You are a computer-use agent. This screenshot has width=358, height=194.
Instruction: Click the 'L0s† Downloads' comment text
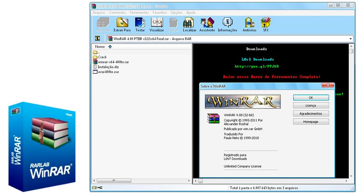(257, 59)
